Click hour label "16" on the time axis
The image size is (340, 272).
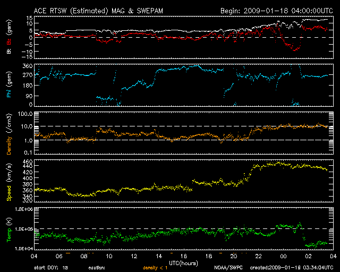click(184, 256)
